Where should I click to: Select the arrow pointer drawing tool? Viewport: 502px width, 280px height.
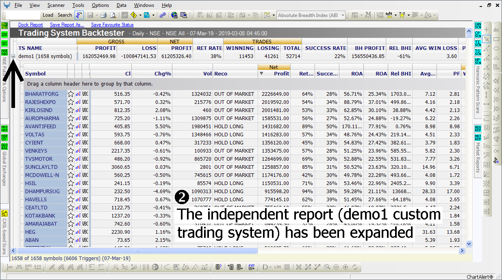point(487,39)
